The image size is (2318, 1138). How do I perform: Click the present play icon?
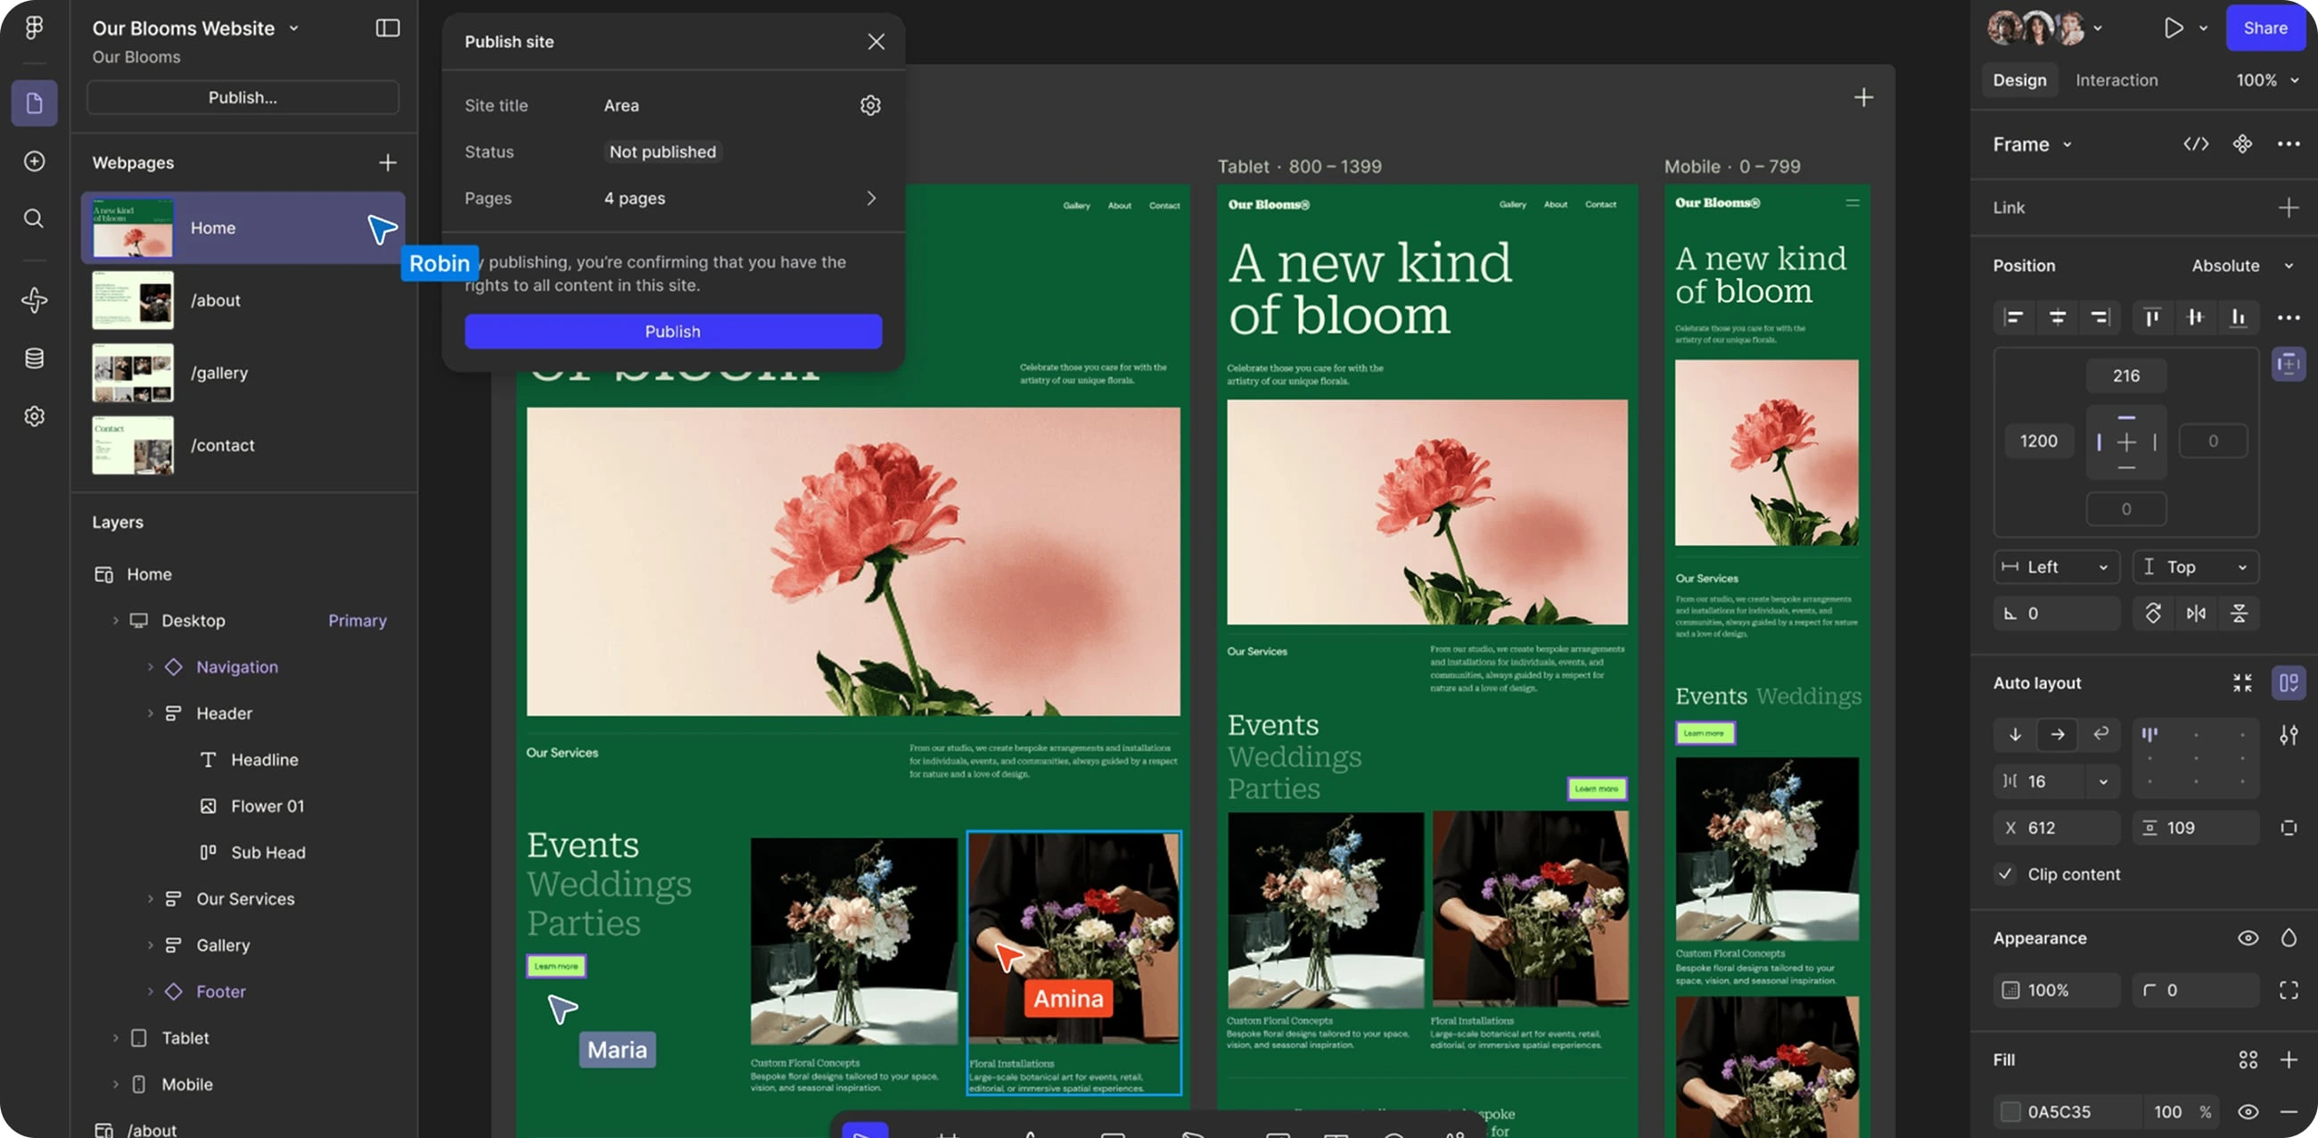click(2172, 28)
